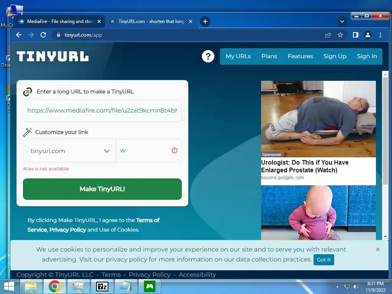Viewport: 392px width, 294px height.
Task: Click the link icon beside Enter a long URL
Action: click(x=28, y=92)
